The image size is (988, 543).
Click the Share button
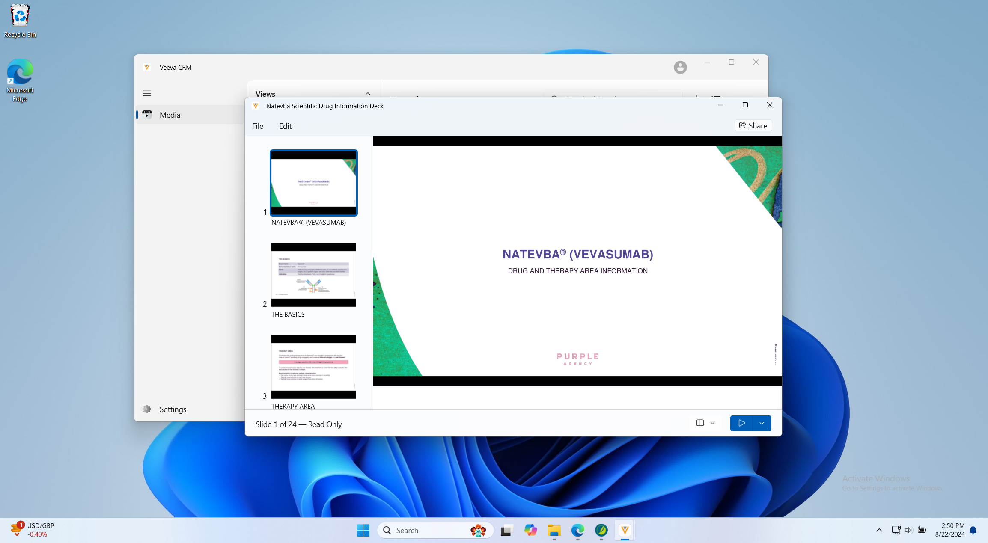753,125
